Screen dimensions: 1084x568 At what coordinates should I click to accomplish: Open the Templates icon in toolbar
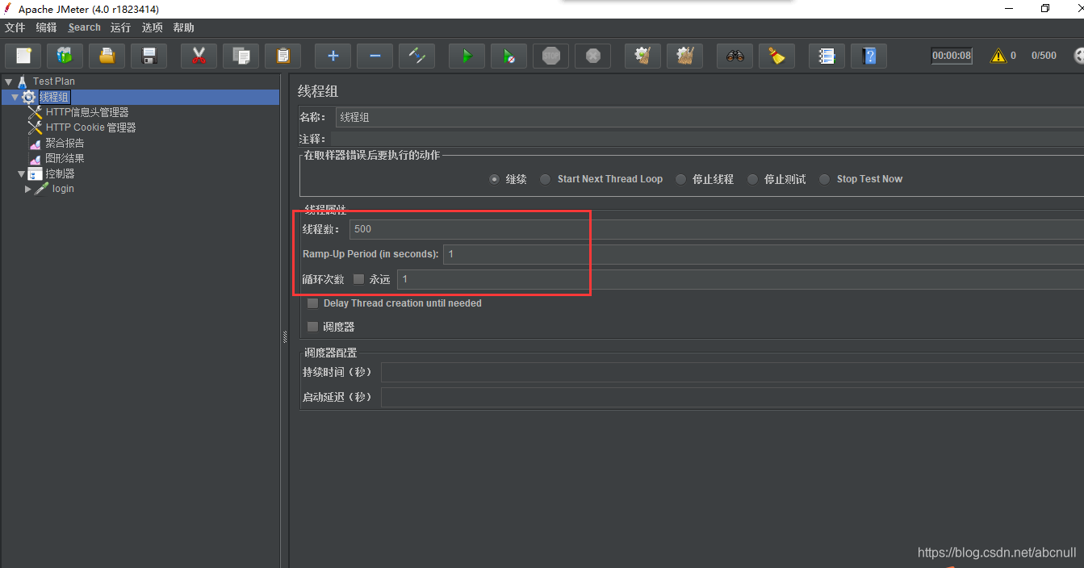coord(65,56)
